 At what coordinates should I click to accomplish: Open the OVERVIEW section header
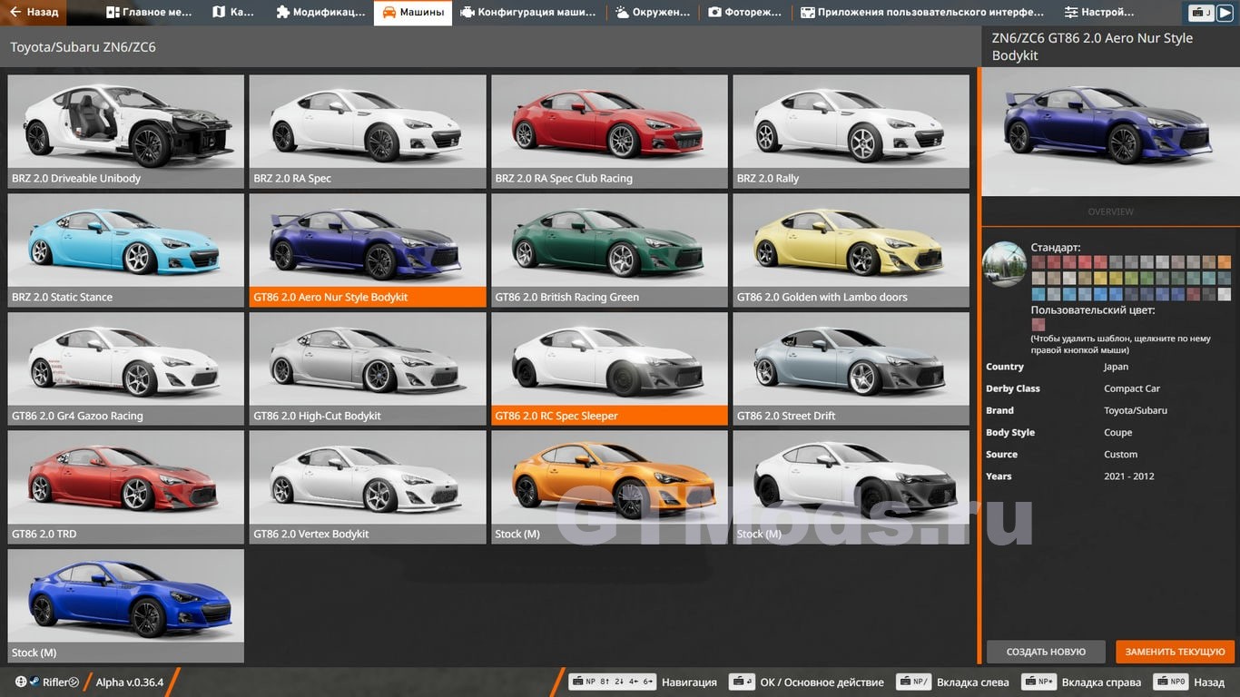pyautogui.click(x=1110, y=211)
